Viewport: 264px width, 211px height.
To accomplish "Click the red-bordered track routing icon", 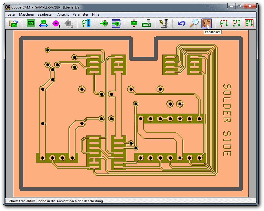I will pos(249,23).
